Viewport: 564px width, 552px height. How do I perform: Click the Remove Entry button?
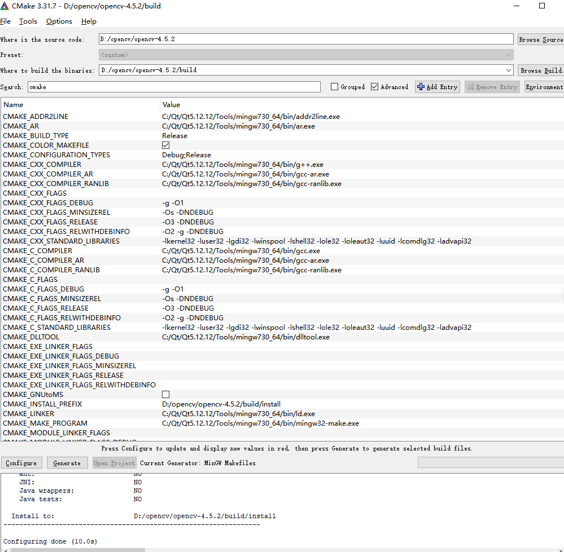tap(492, 87)
